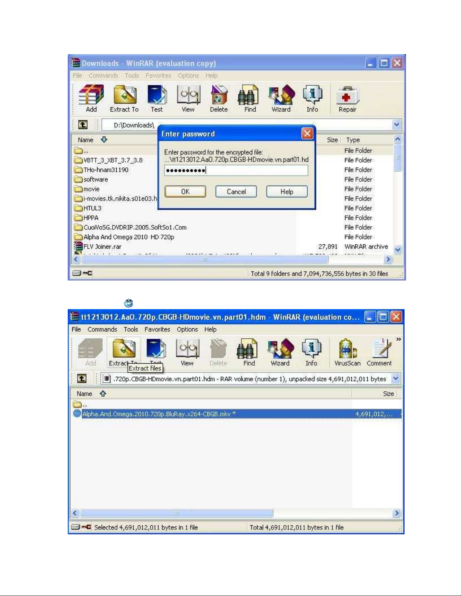Open the Favorites menu in the part01.hdm window

tap(157, 329)
